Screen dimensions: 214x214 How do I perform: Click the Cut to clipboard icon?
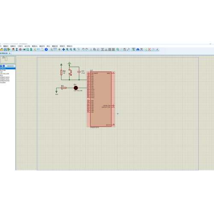tap(91, 50)
